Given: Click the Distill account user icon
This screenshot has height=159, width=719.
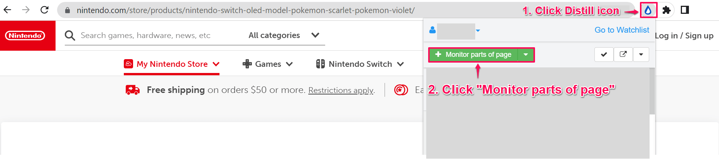Looking at the screenshot, I should (432, 30).
